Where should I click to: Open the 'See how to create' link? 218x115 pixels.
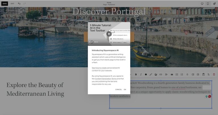coord(99,68)
